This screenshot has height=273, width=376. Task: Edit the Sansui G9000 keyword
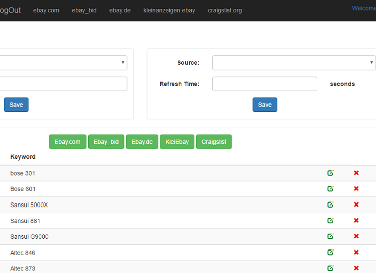click(331, 236)
